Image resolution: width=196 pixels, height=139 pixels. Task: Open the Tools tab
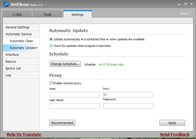pyautogui.click(x=47, y=14)
